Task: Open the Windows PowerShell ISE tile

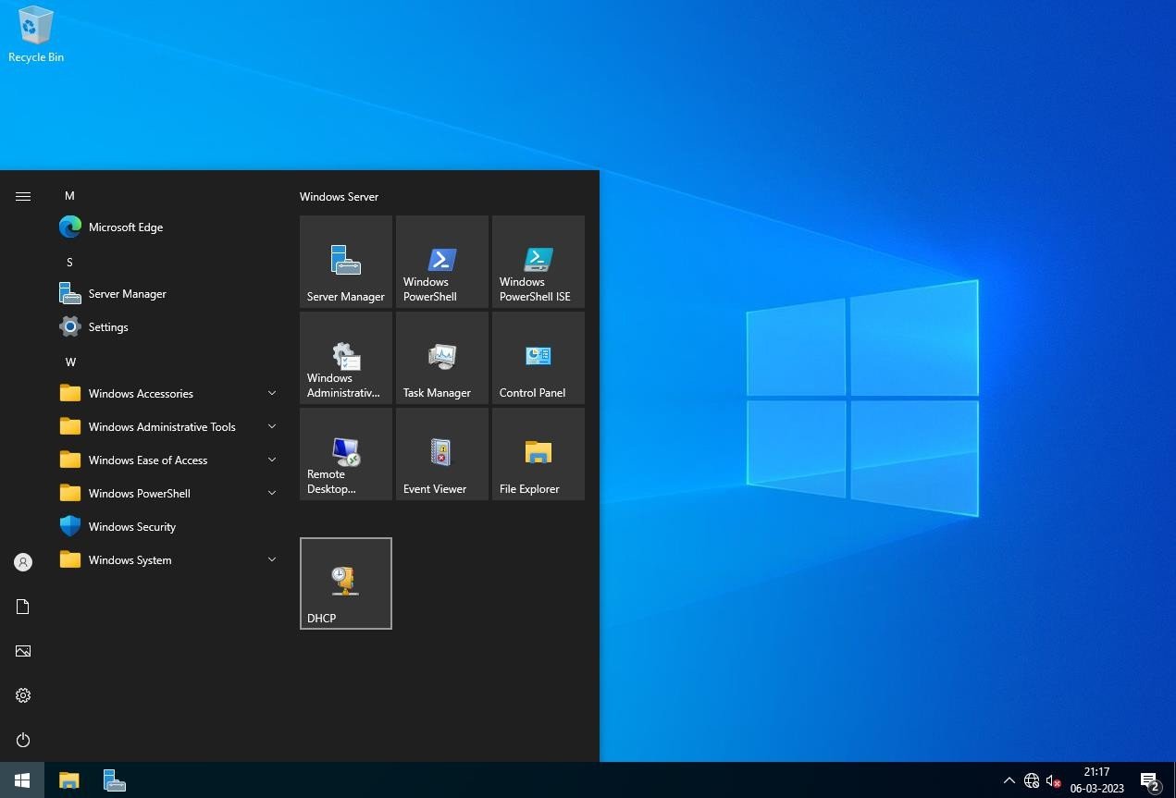Action: [x=538, y=262]
